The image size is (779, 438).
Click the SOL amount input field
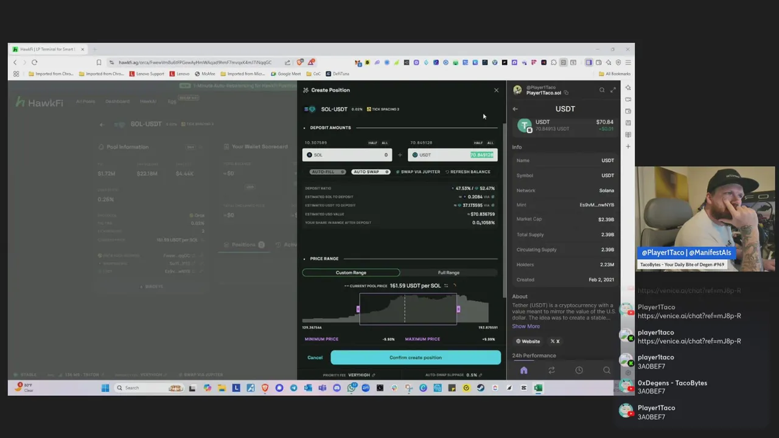pos(347,155)
